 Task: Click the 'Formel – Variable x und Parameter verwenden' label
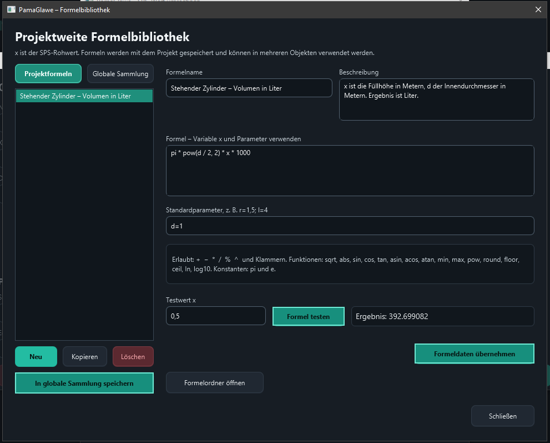pyautogui.click(x=233, y=139)
